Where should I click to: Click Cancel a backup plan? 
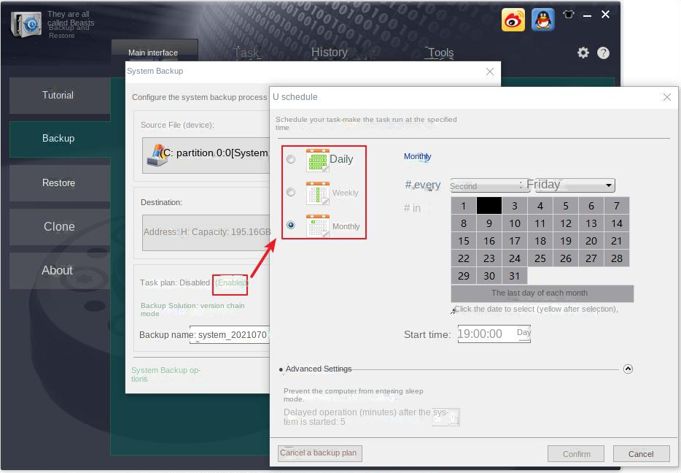[x=319, y=453]
